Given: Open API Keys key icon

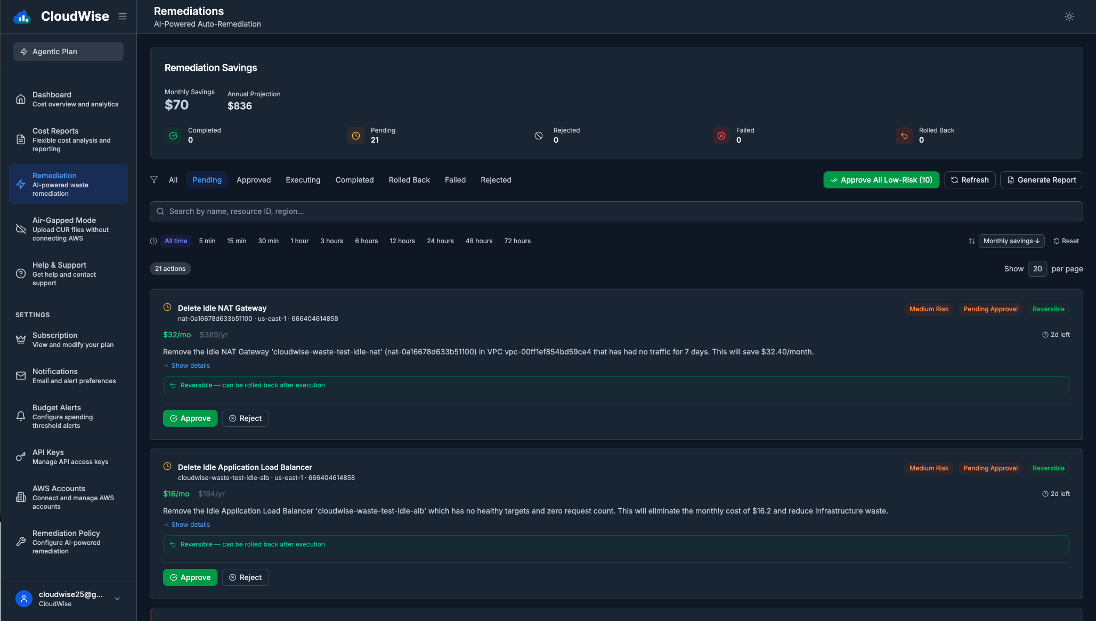Looking at the screenshot, I should (21, 457).
